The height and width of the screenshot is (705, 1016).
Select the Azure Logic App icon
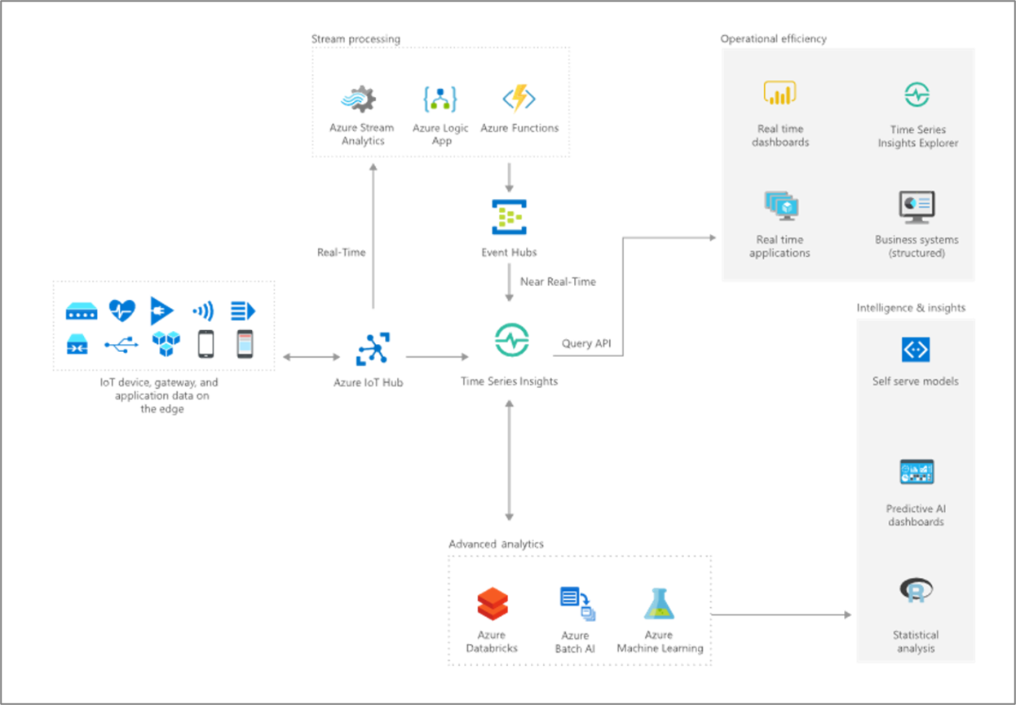(x=440, y=99)
